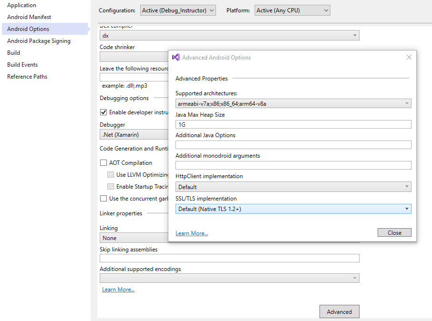Screen dimensions: 432x321
Task: Select the Build Events tab
Action: [22, 65]
